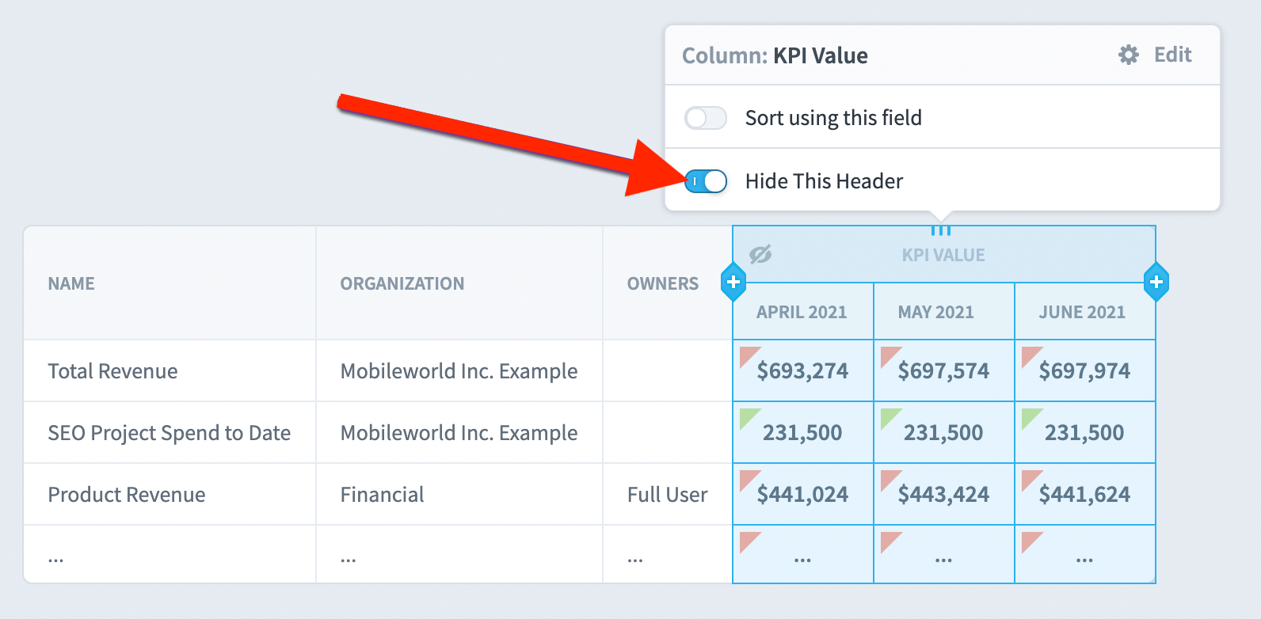Screen dimensions: 1261x619
Task: Click the plus icon right of June 2021 column
Action: [1156, 282]
